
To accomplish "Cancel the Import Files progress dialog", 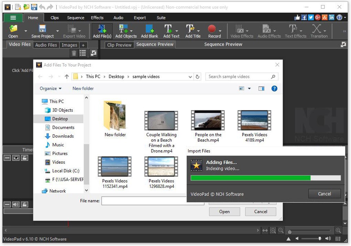I will (324, 194).
